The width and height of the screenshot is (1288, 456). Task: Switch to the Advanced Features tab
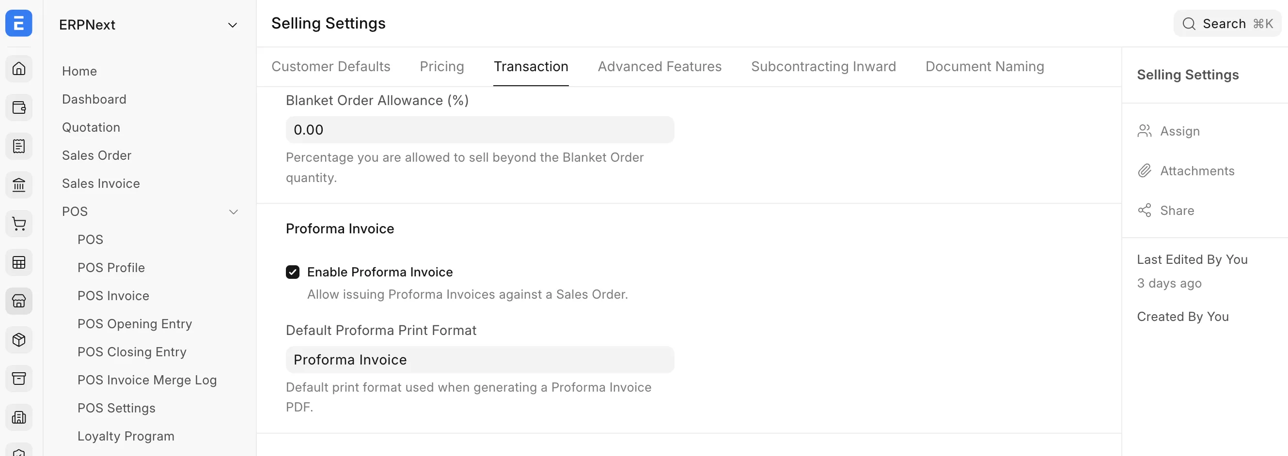tap(660, 67)
